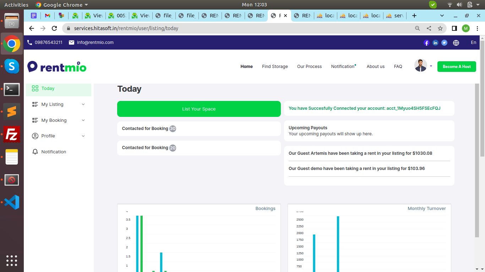
Task: Open the user avatar in the header
Action: point(421,65)
